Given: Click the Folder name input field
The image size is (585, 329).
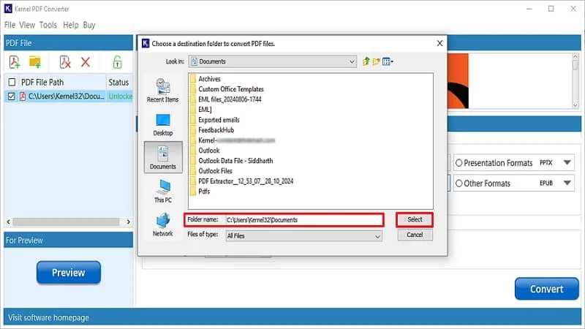Looking at the screenshot, I should [304, 220].
